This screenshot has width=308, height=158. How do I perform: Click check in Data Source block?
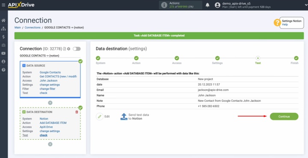coord(43,93)
